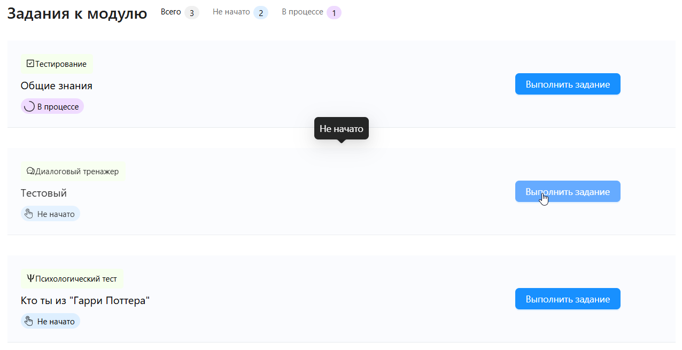682x350 pixels.
Task: Click the chat bubble icon beside Диалоговый тренажер
Action: tap(30, 172)
